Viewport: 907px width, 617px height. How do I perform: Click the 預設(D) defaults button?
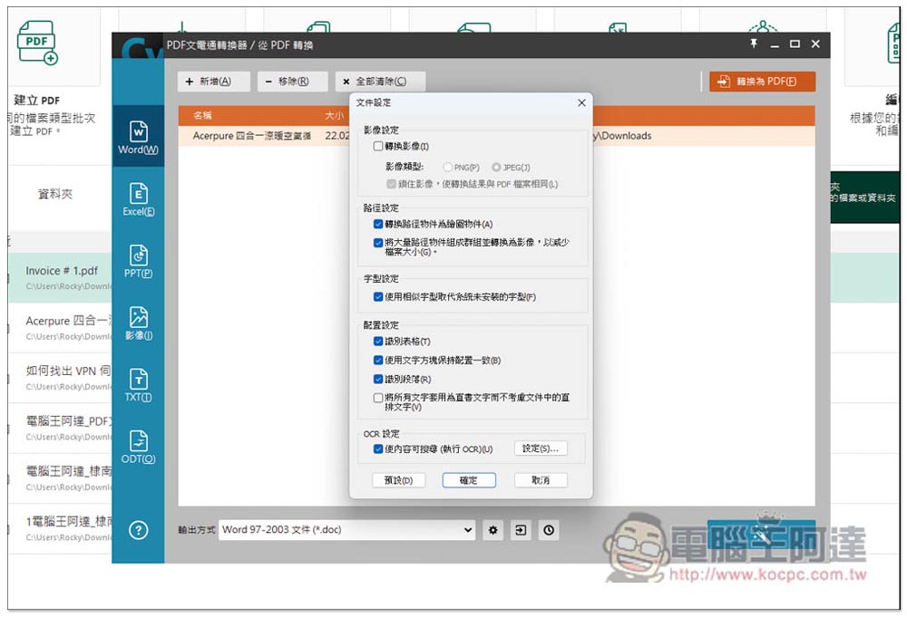coord(398,480)
